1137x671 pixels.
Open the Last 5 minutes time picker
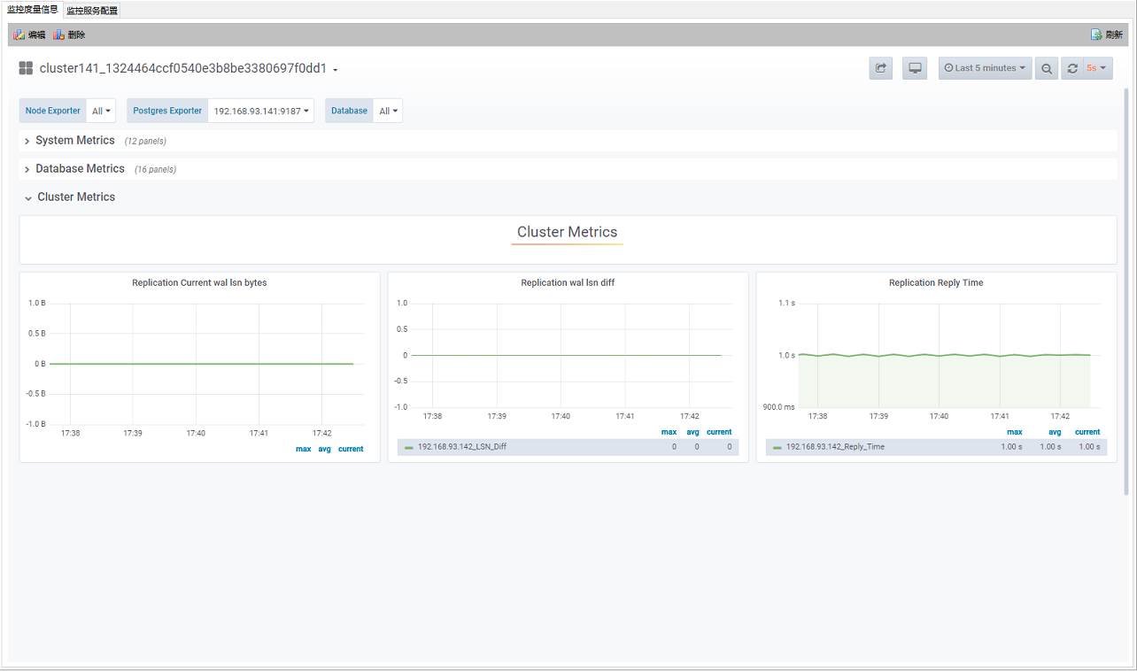pos(985,68)
